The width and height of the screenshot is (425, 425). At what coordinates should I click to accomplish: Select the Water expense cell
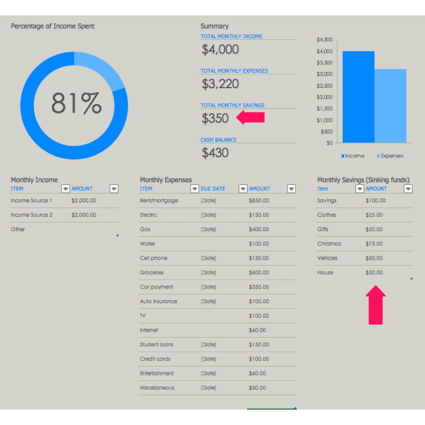[148, 244]
